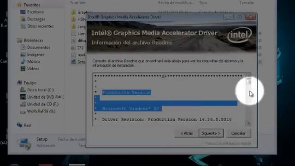Click the Vídeos film icon
This screenshot has width=295, height=166.
[x=23, y=69]
